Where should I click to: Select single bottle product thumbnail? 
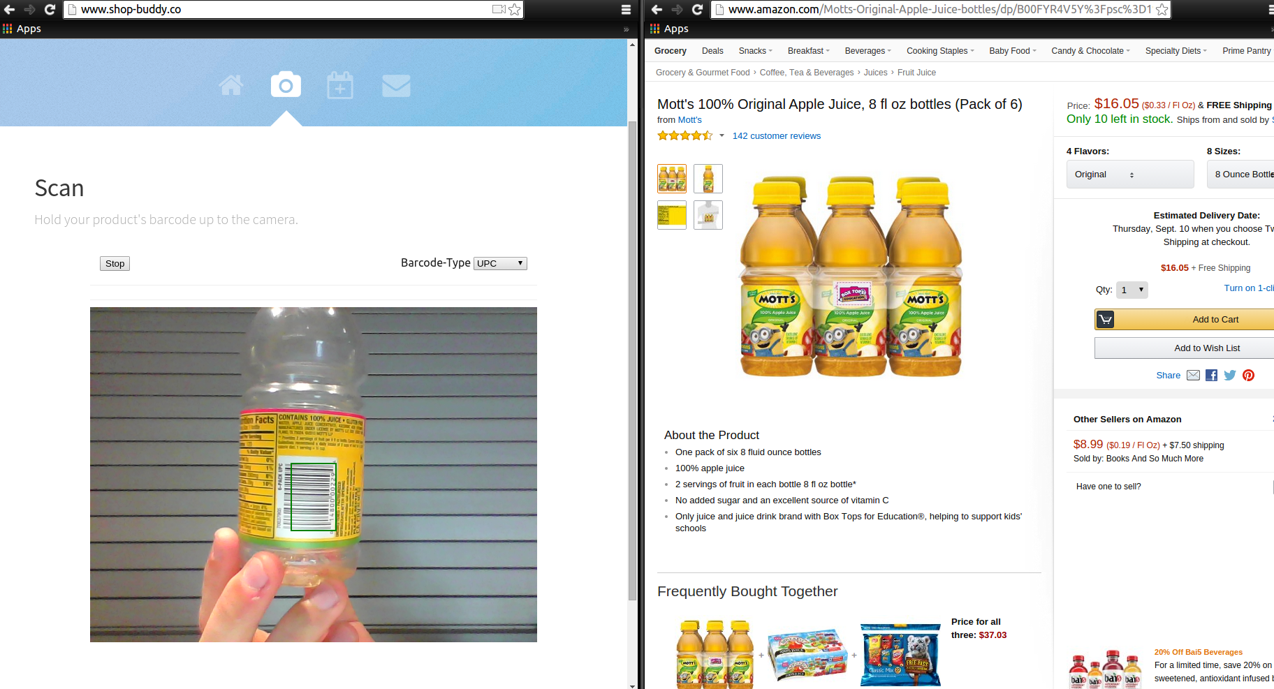tap(708, 179)
